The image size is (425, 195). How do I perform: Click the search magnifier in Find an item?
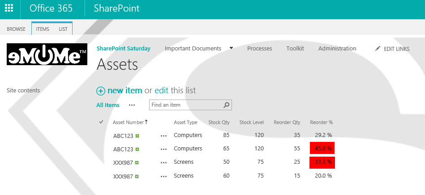click(x=227, y=105)
